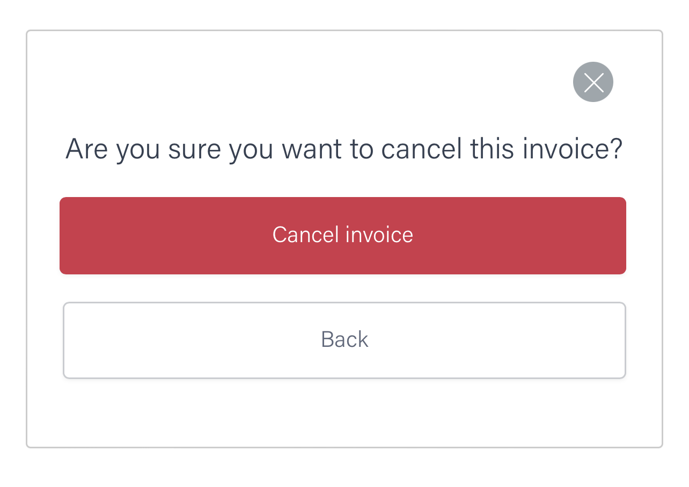Click the white outlined Back button

tap(344, 340)
